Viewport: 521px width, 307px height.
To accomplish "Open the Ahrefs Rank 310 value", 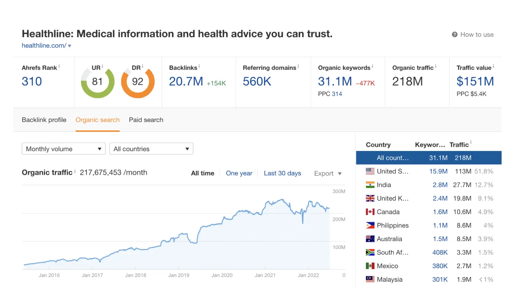I will [32, 82].
